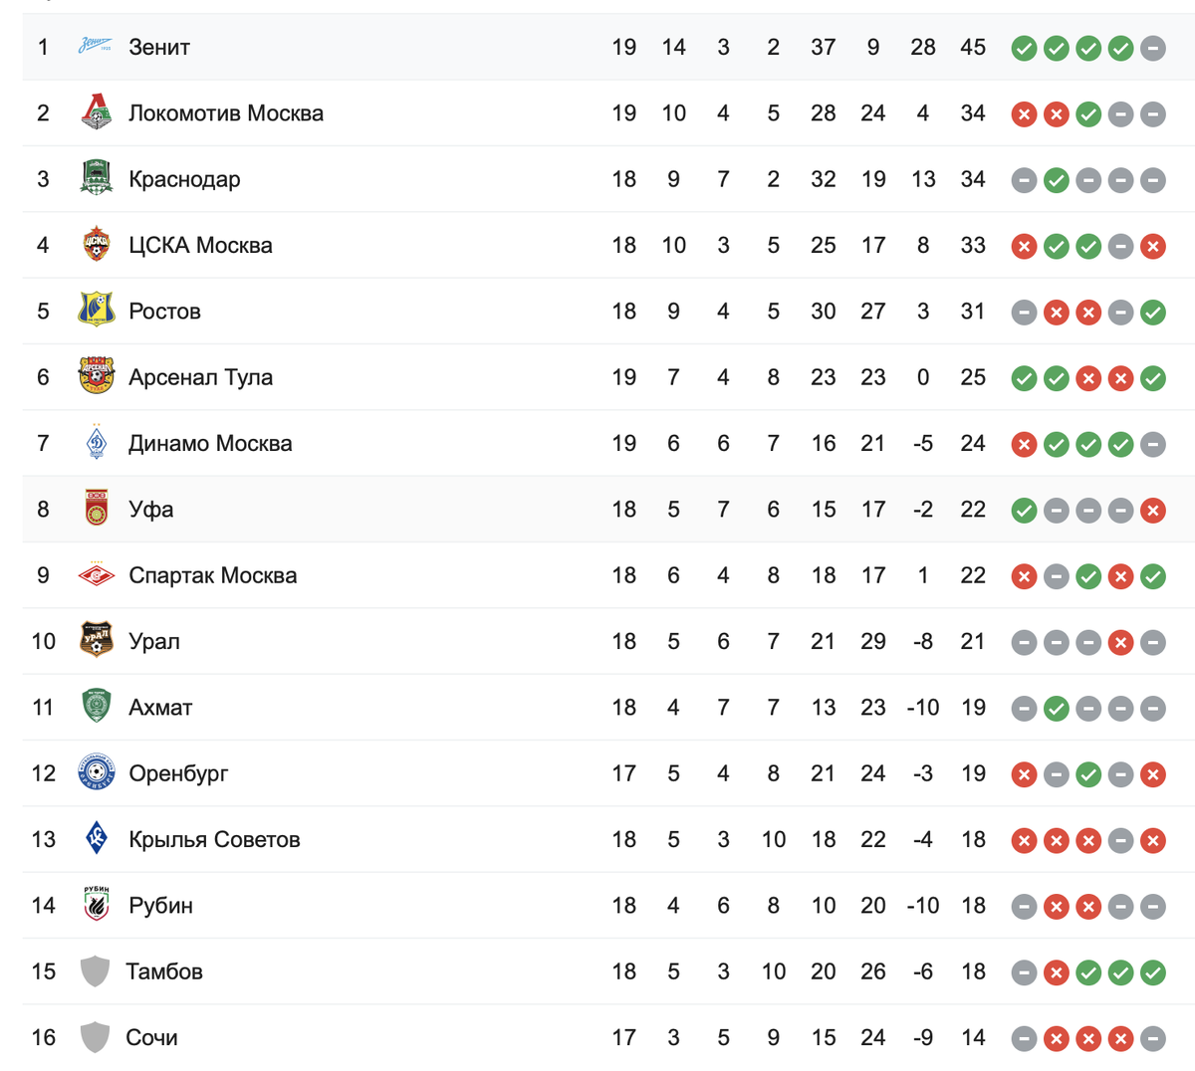Image resolution: width=1195 pixels, height=1071 pixels.
Task: Open the Ахмат team page
Action: (160, 708)
